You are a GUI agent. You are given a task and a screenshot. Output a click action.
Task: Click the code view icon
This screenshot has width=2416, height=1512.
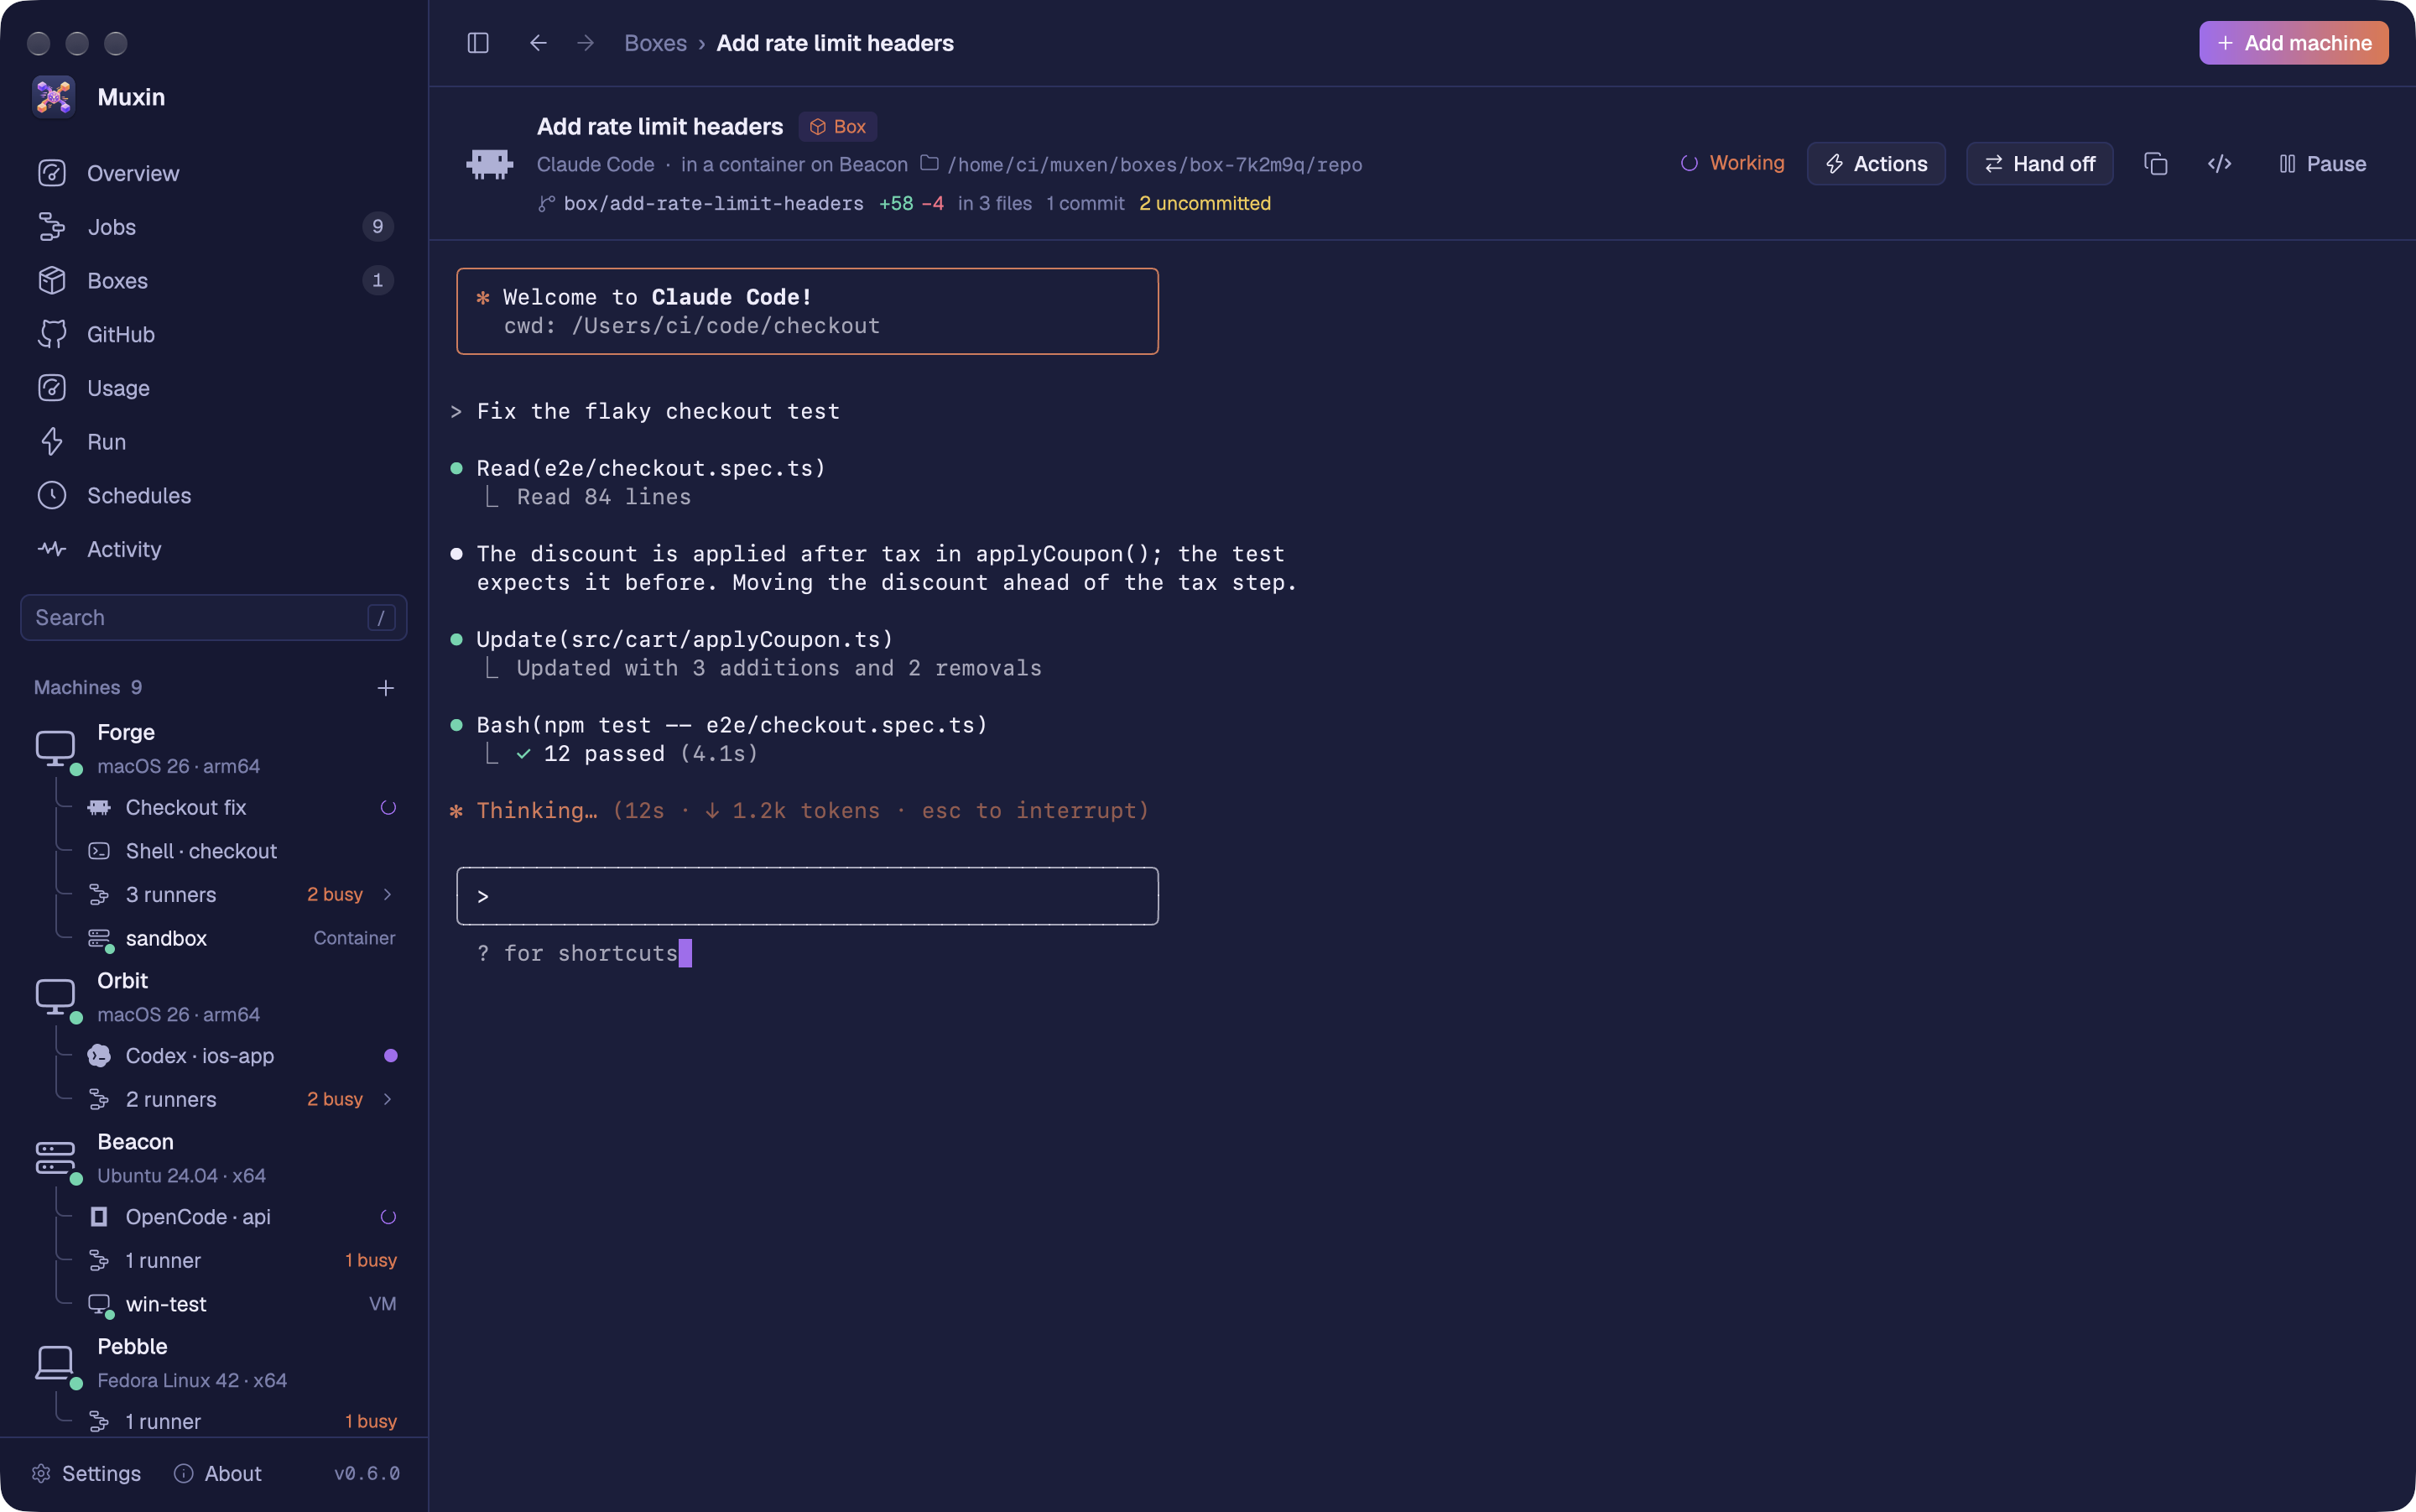(2219, 164)
